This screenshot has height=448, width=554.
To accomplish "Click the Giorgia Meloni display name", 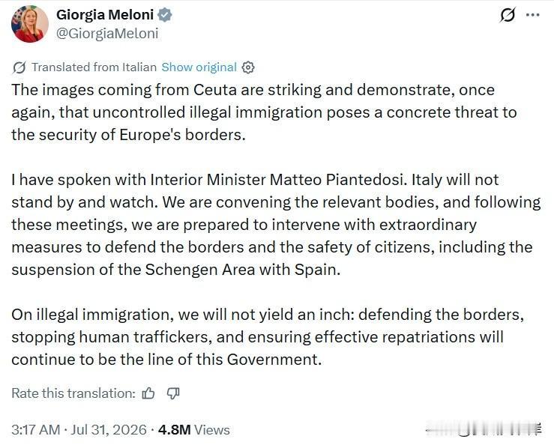I will click(x=105, y=15).
